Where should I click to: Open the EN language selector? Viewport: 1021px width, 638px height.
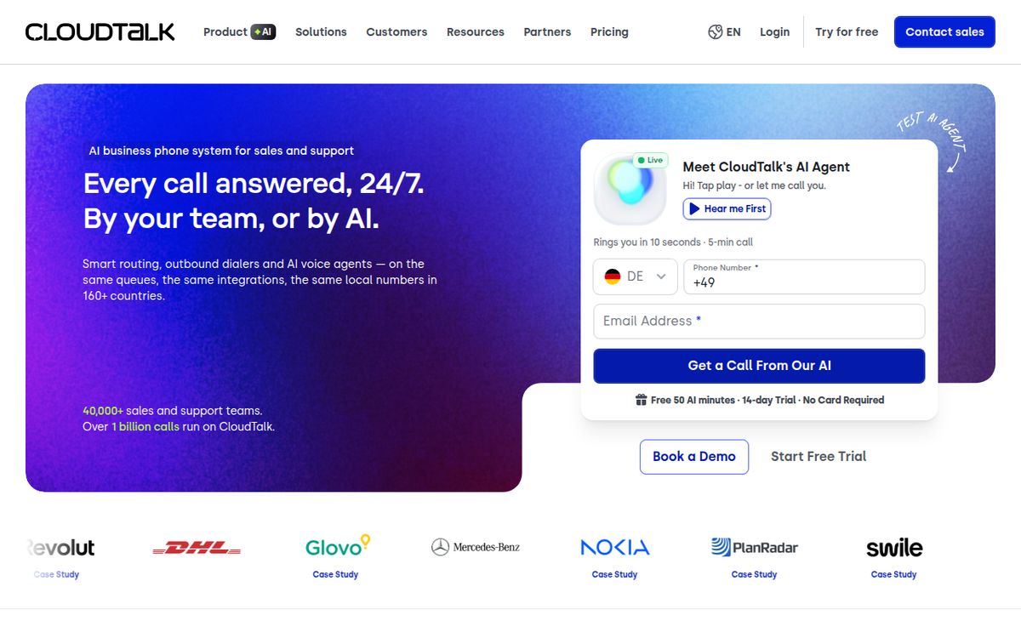coord(724,31)
